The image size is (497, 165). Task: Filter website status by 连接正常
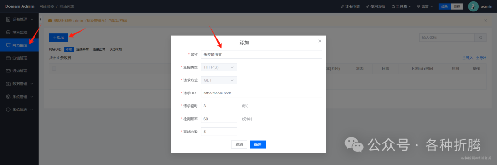point(99,49)
